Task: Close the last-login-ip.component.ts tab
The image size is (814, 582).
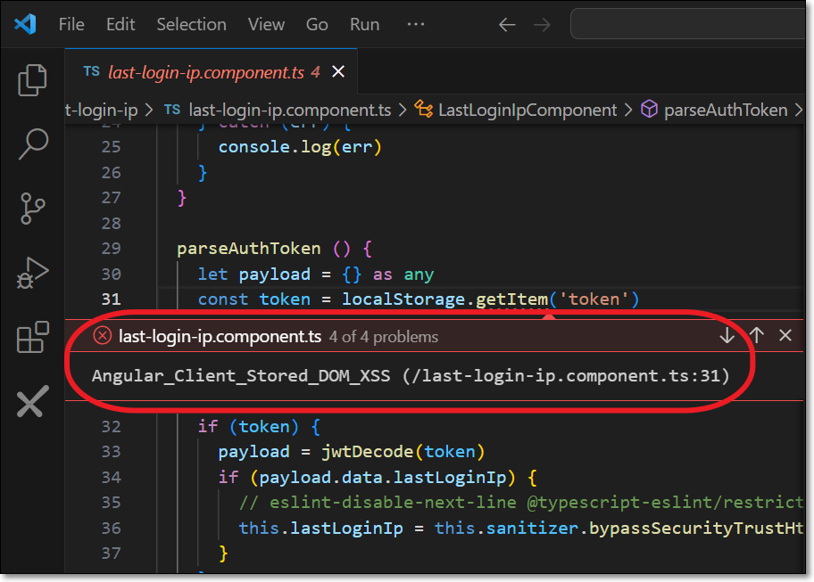Action: pos(338,71)
